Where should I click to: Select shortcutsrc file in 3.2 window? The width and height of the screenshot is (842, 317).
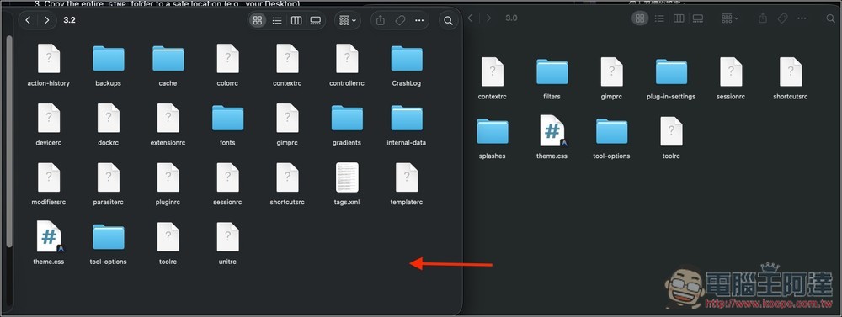click(287, 183)
